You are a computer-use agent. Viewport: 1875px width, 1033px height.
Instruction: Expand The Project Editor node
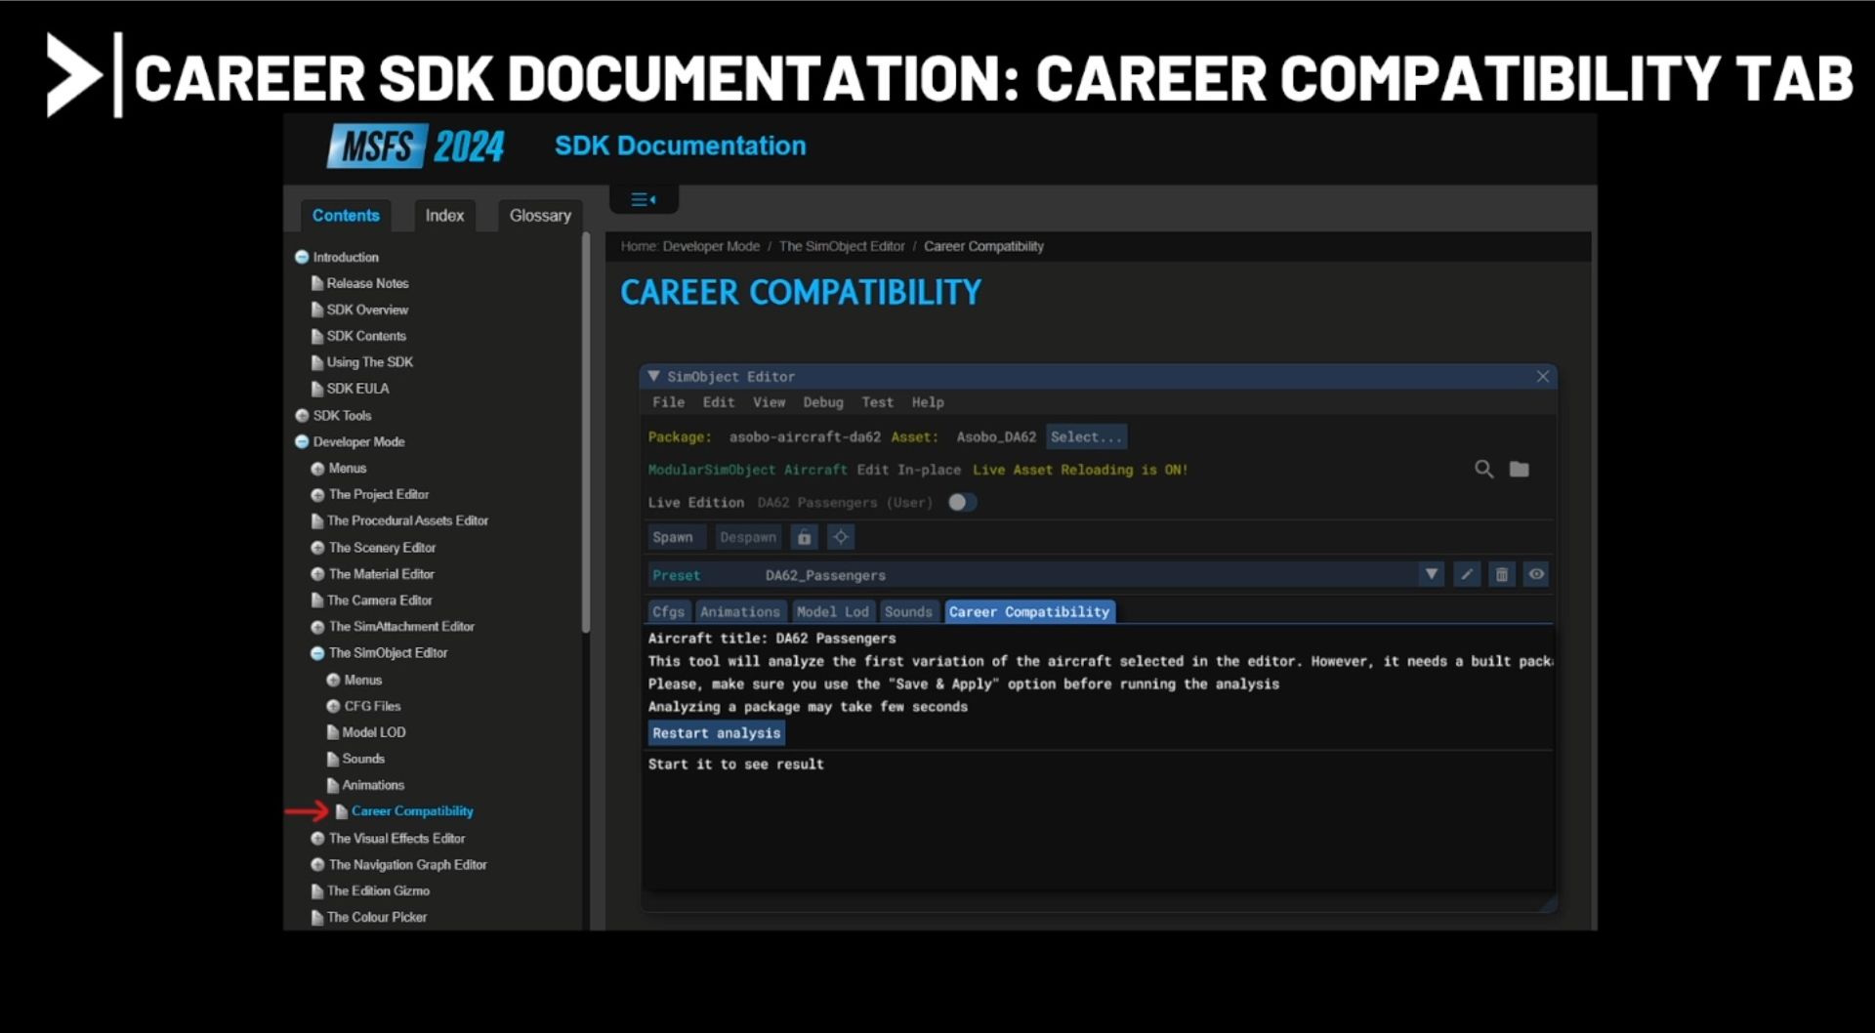tap(317, 495)
